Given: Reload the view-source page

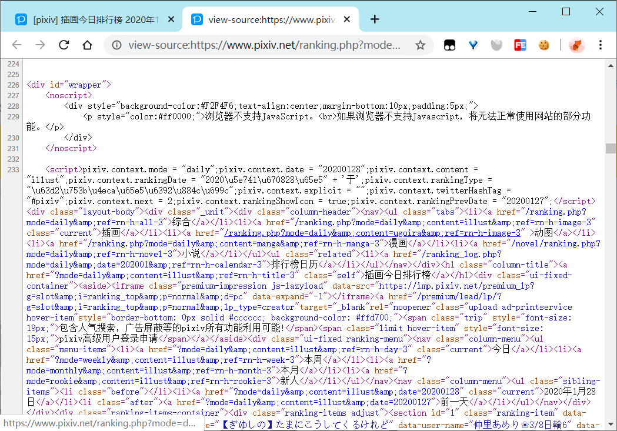Looking at the screenshot, I should click(x=64, y=45).
